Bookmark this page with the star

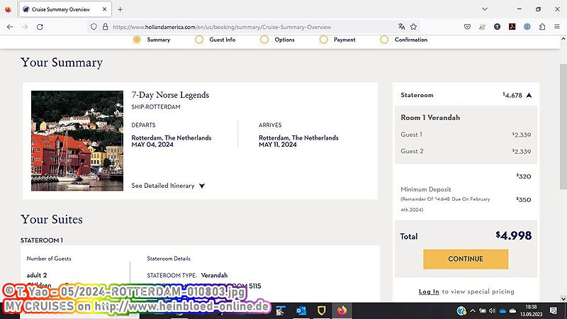pos(413,26)
